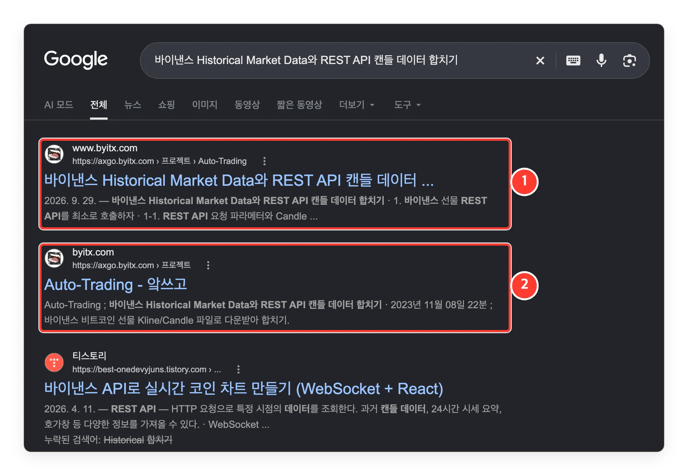The width and height of the screenshot is (688, 475).
Task: Click the best-onedevyjuns.tistory.com URL
Action: 147,369
